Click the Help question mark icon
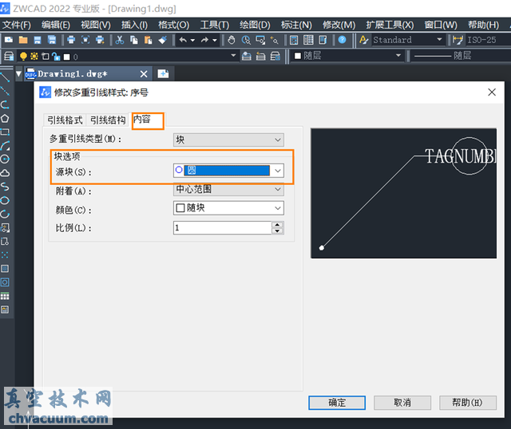 pos(343,40)
